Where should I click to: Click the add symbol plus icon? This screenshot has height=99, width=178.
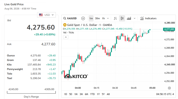coord(83,18)
